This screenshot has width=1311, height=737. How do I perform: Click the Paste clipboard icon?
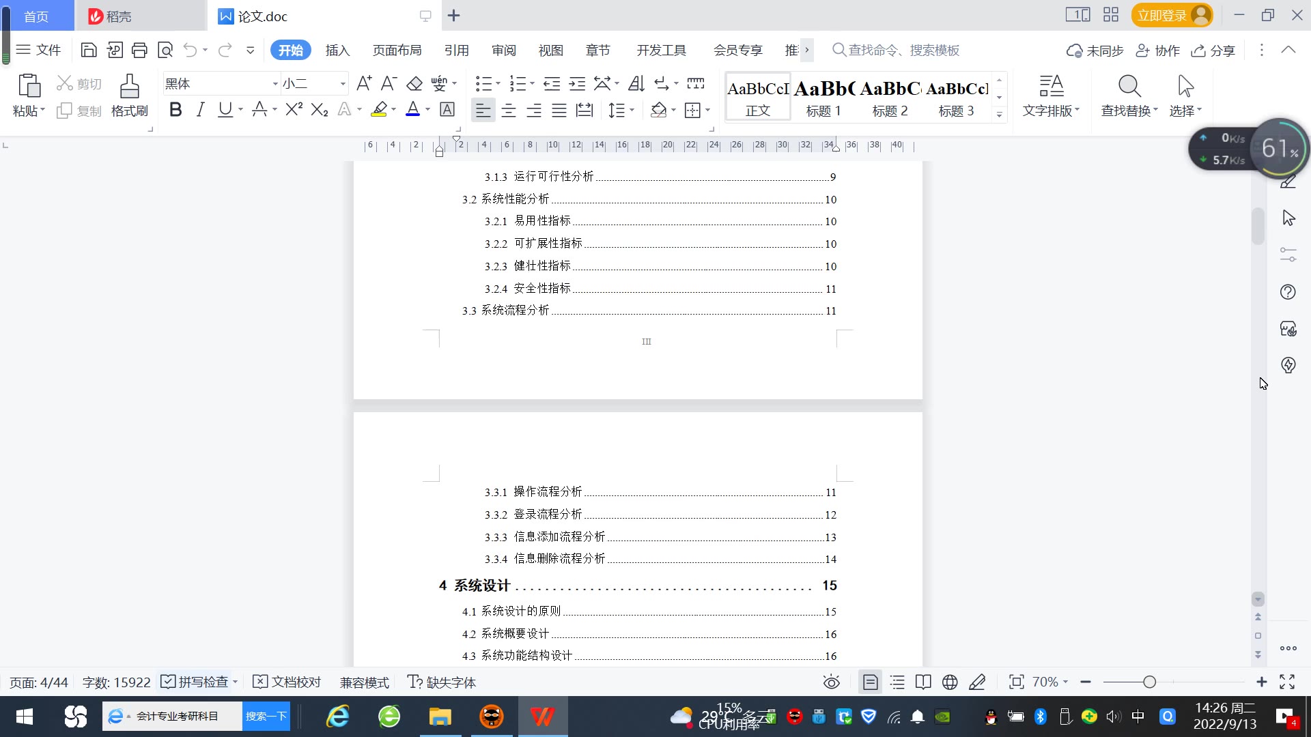coord(29,86)
